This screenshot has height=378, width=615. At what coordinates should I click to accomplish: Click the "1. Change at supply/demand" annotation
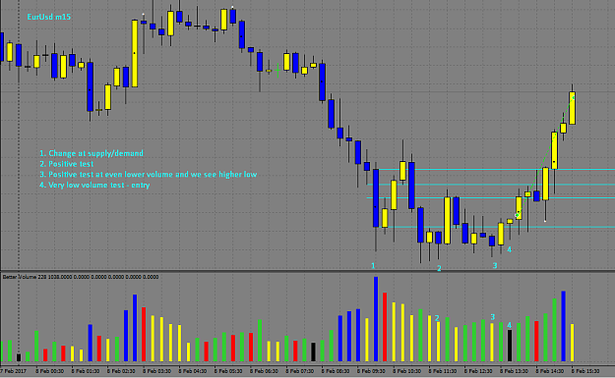point(92,153)
